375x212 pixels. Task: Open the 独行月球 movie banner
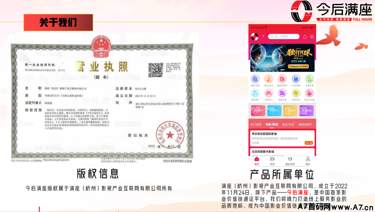(x=282, y=58)
